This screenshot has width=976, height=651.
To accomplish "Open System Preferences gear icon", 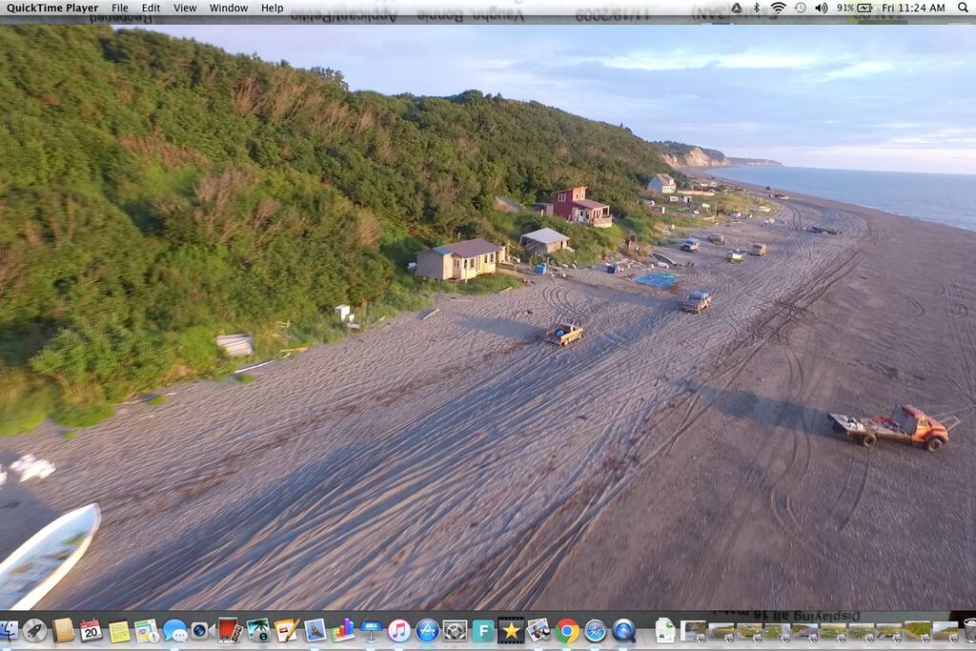I will point(455,631).
